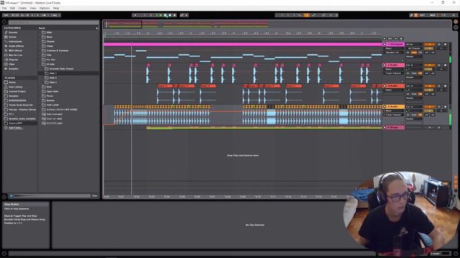Viewport: 460px width, 258px height.
Task: Open the Help menu
Action: pos(56,8)
